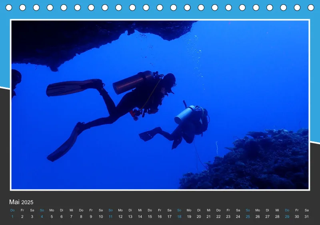The height and width of the screenshot is (225, 320).
Task: Select day 24 in the calendar row
Action: point(238,217)
